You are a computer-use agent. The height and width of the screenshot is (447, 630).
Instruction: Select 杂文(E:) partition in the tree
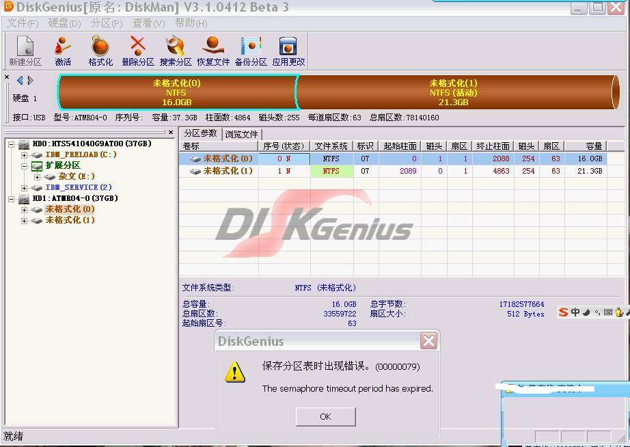click(77, 176)
